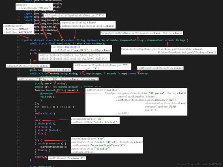This screenshot has width=223, height=167.
Task: Click the nextControlFlow("finally") annotation line
Action: click(x=91, y=149)
